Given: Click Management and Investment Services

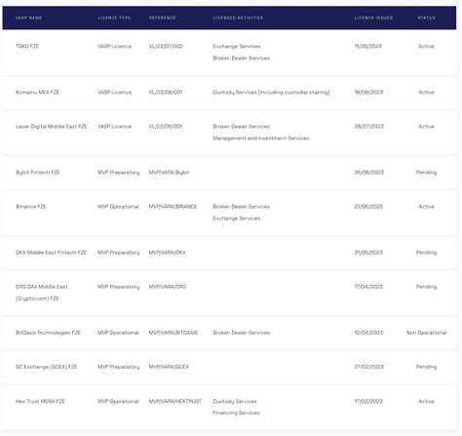Looking at the screenshot, I should (x=261, y=139).
